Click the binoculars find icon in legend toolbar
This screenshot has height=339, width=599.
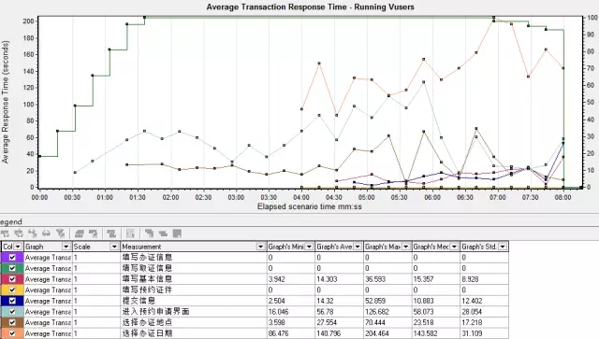click(x=46, y=233)
